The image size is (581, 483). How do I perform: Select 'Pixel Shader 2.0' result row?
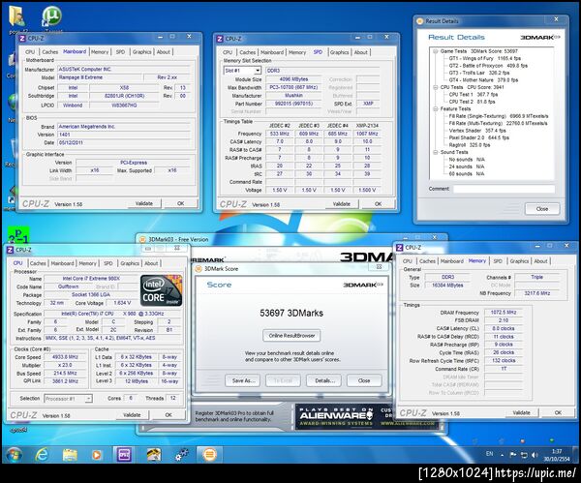click(x=479, y=137)
